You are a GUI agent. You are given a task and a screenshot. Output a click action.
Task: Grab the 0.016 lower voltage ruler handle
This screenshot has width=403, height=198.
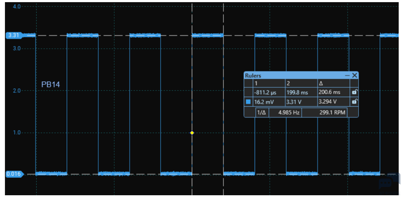14,174
